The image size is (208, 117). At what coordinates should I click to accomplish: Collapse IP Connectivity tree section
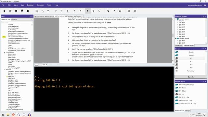coord(5,52)
